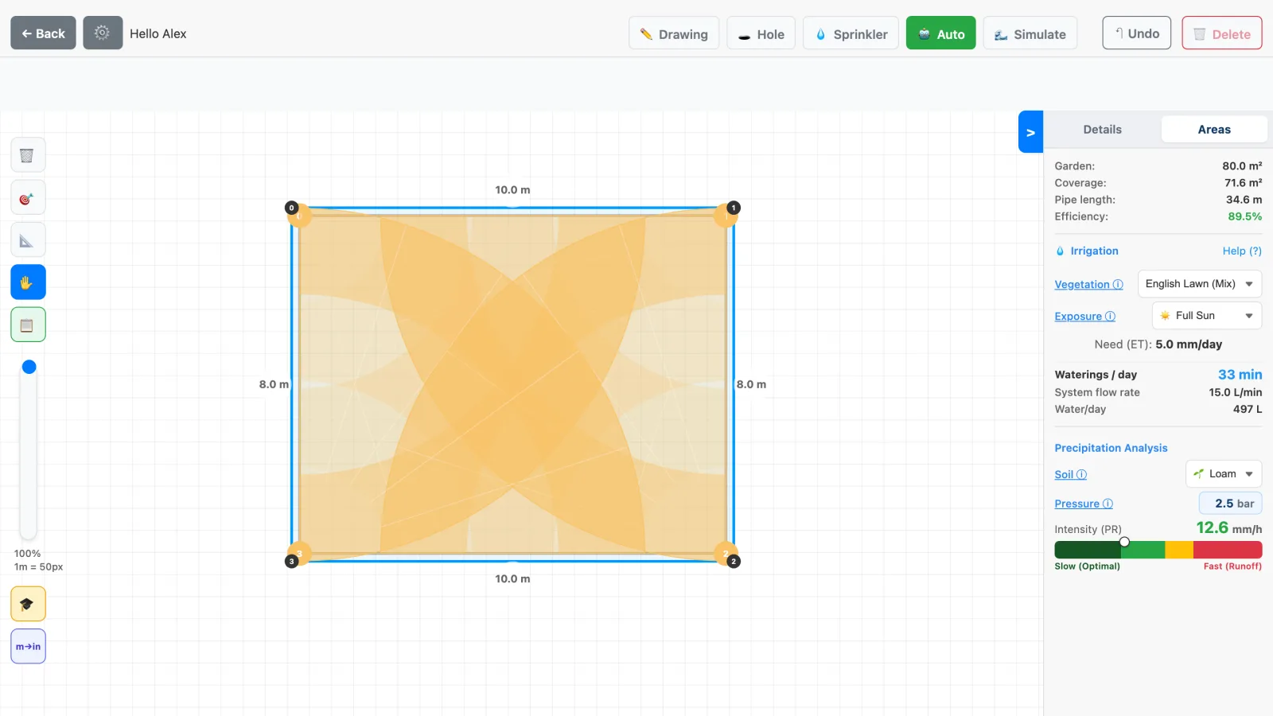Viewport: 1273px width, 716px height.
Task: Switch to the Details tab
Action: point(1102,130)
